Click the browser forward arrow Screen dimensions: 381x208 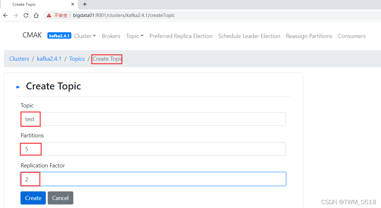tap(16, 15)
